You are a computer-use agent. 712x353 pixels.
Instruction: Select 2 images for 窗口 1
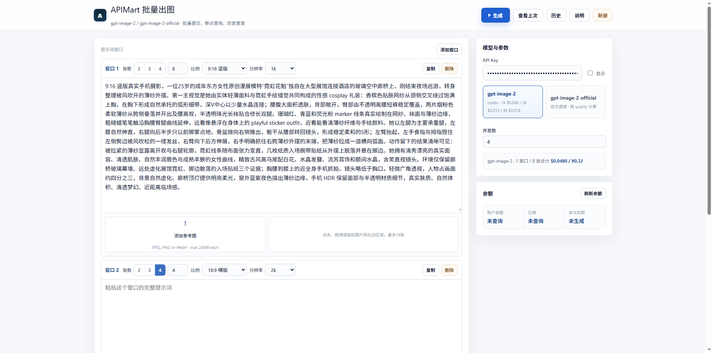coord(139,69)
